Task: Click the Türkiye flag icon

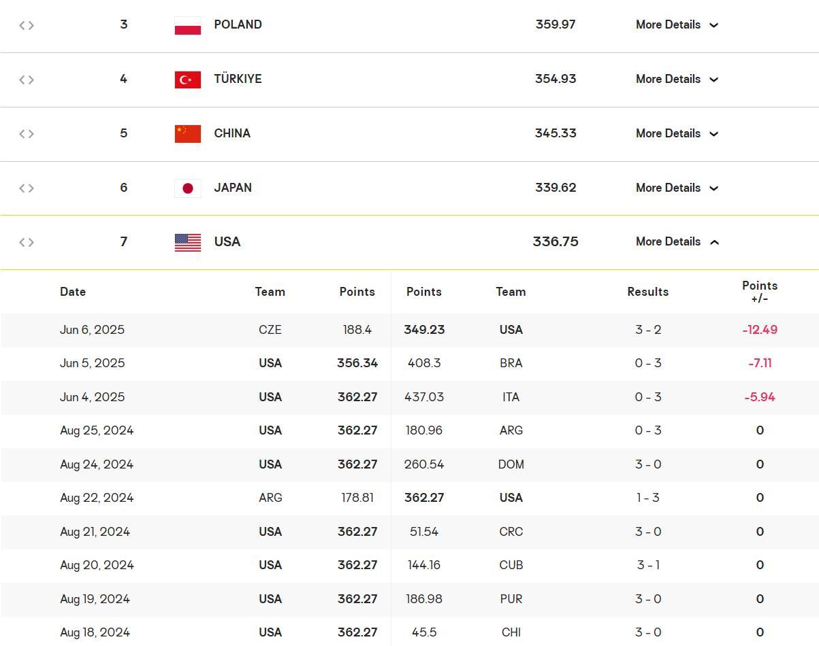Action: (x=187, y=80)
